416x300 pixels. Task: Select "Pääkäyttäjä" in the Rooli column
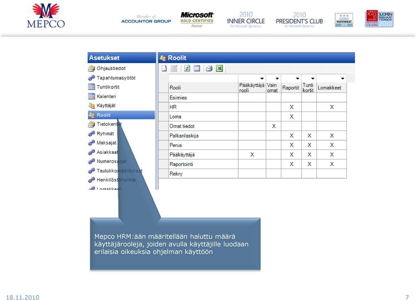coord(182,155)
